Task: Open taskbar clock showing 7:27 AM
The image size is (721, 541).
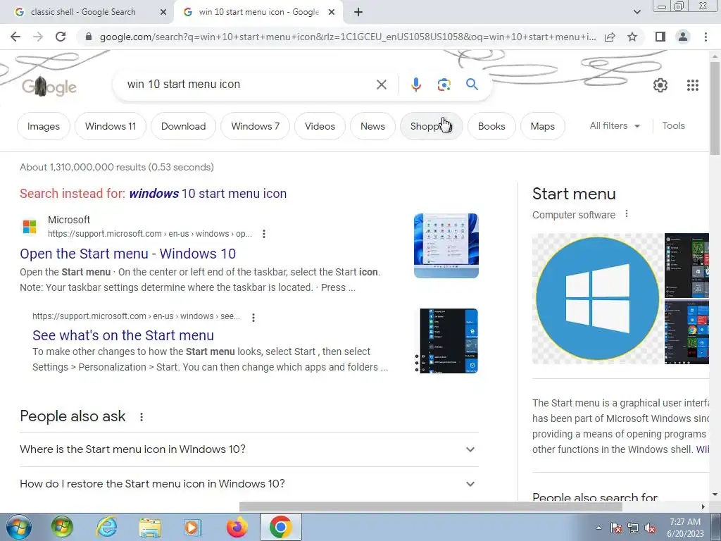Action: pos(685,528)
